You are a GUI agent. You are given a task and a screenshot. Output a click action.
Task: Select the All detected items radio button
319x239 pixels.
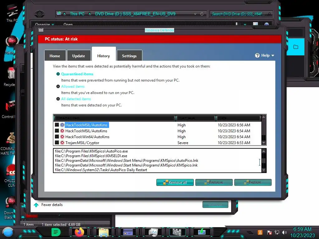coord(58,99)
